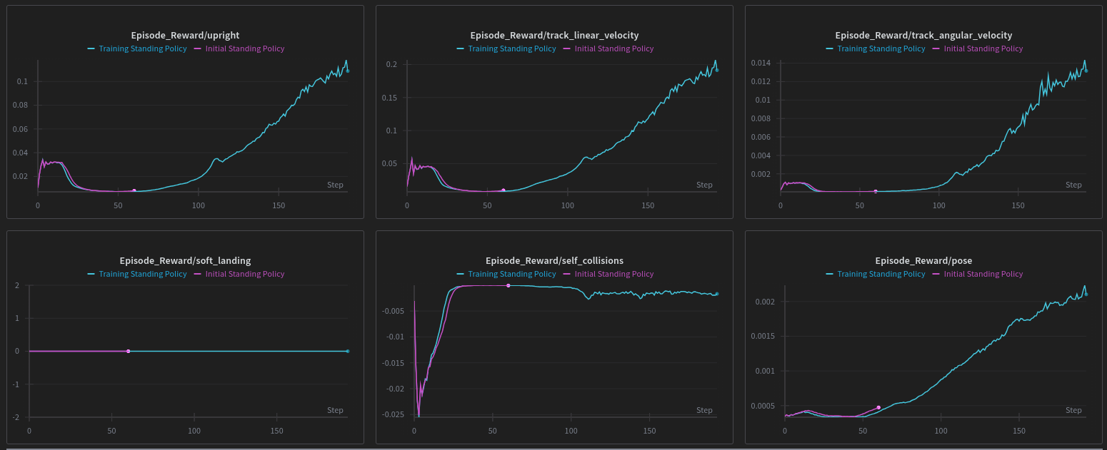
Task: Select Training Standing Policy legend in upright chart
Action: [x=142, y=49]
